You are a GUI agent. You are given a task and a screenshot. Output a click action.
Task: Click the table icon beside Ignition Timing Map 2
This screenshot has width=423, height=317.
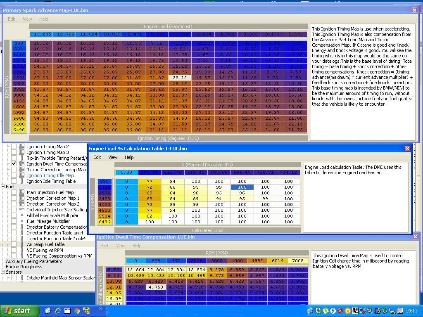pyautogui.click(x=22, y=147)
